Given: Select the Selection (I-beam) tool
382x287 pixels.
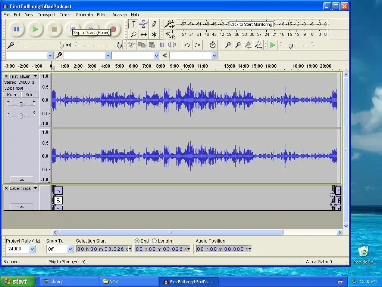Looking at the screenshot, I should (134, 24).
